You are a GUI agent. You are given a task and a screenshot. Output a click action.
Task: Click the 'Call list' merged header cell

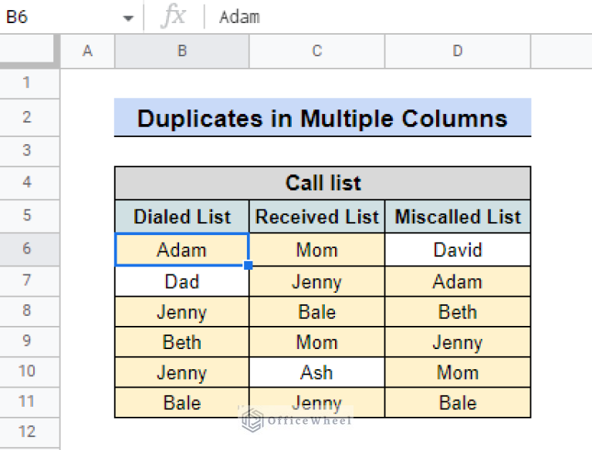[x=322, y=183]
